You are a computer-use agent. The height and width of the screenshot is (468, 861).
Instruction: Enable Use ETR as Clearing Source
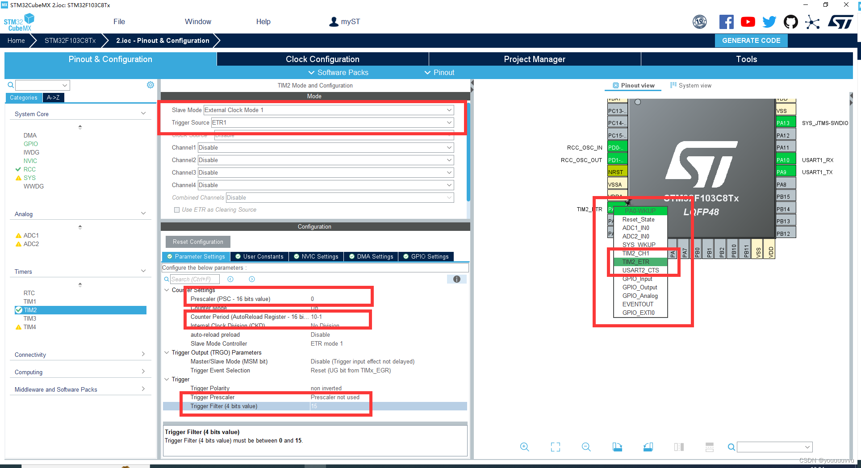coord(177,210)
